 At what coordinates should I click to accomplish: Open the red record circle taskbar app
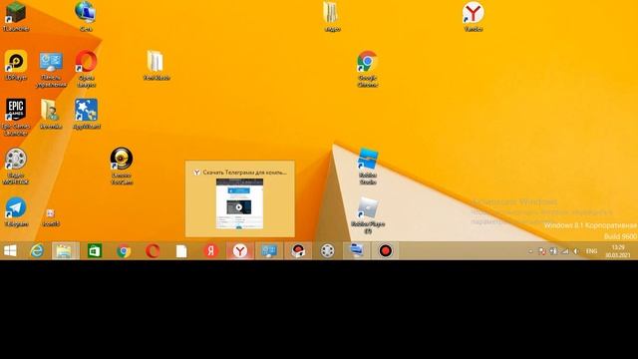(x=386, y=250)
